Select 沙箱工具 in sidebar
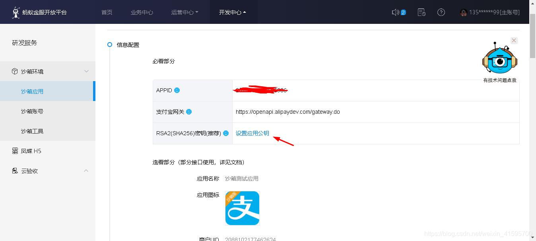This screenshot has height=241, width=536. tap(48, 131)
